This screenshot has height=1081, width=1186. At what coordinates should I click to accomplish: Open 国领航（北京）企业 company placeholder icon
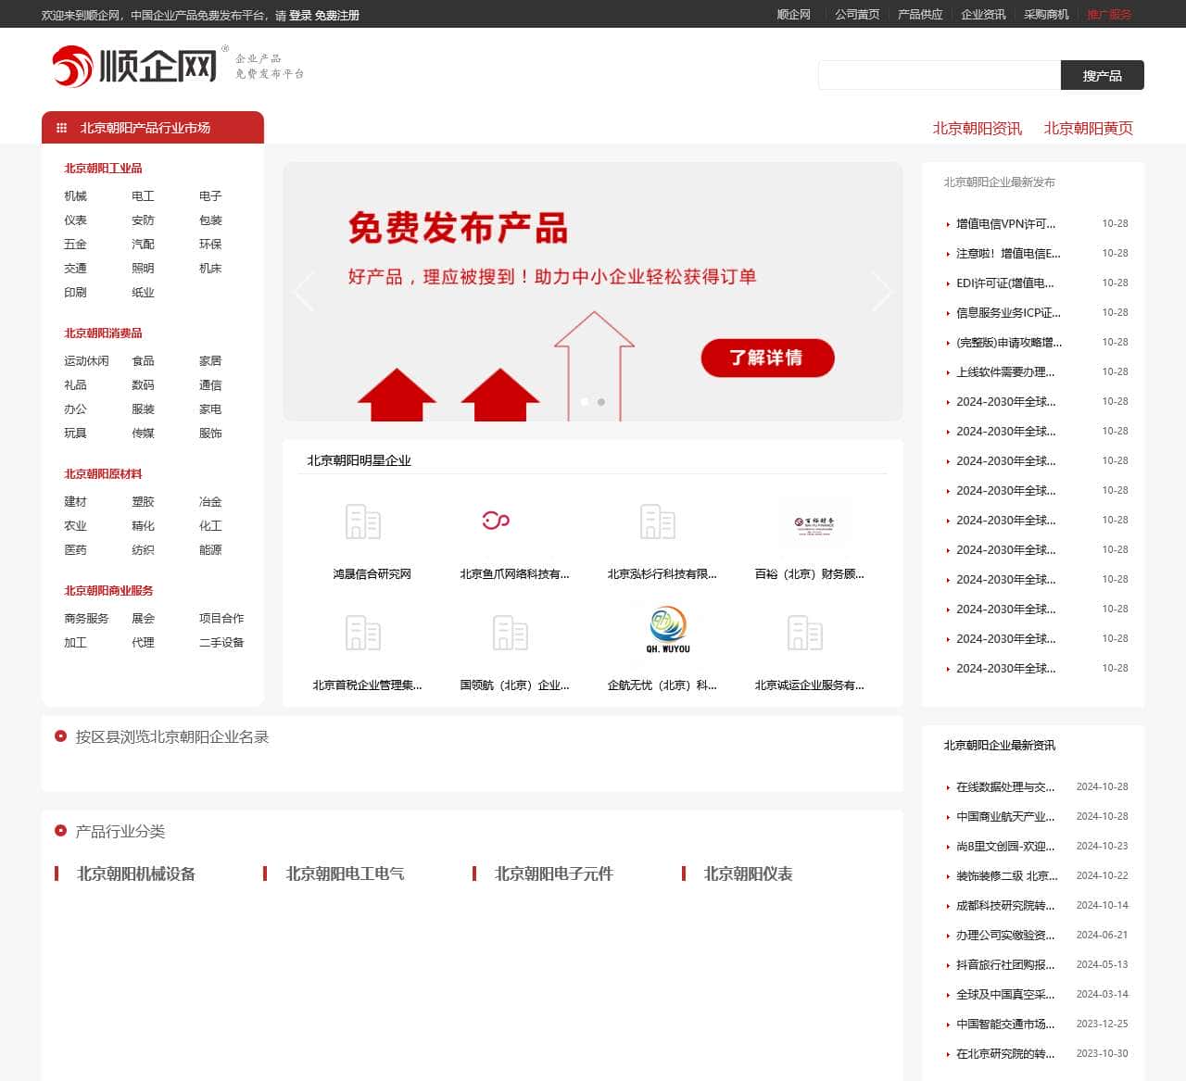(x=511, y=633)
